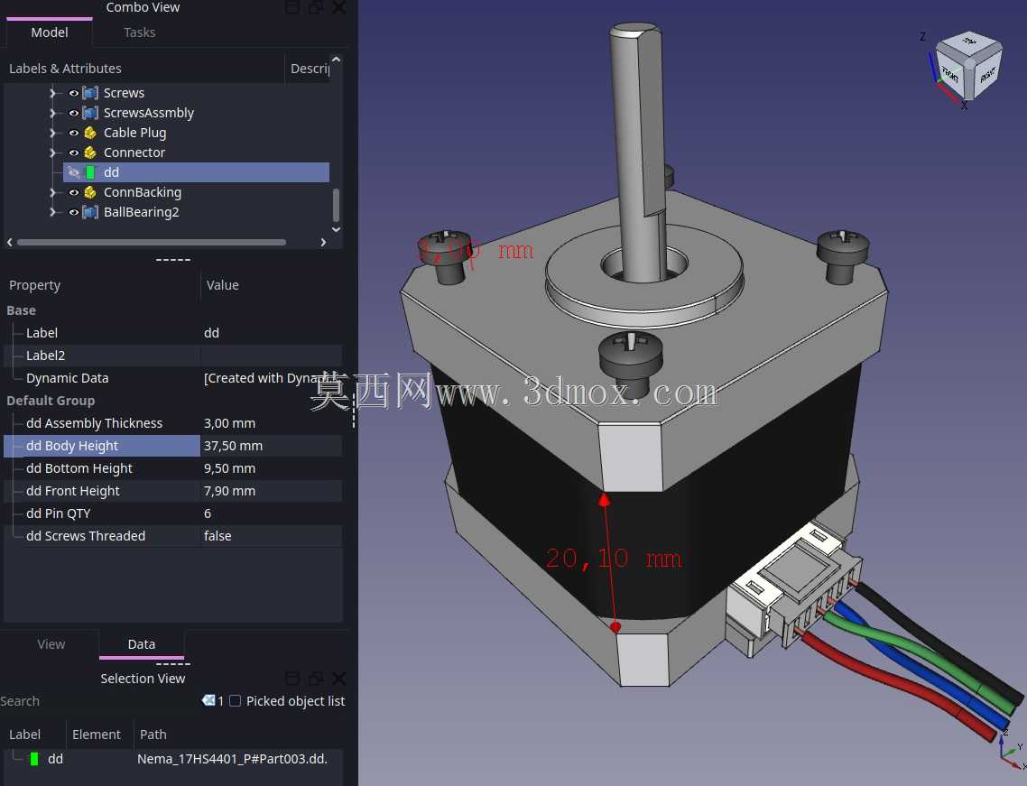The height and width of the screenshot is (786, 1027).
Task: Click the Connector part icon
Action: pyautogui.click(x=90, y=153)
